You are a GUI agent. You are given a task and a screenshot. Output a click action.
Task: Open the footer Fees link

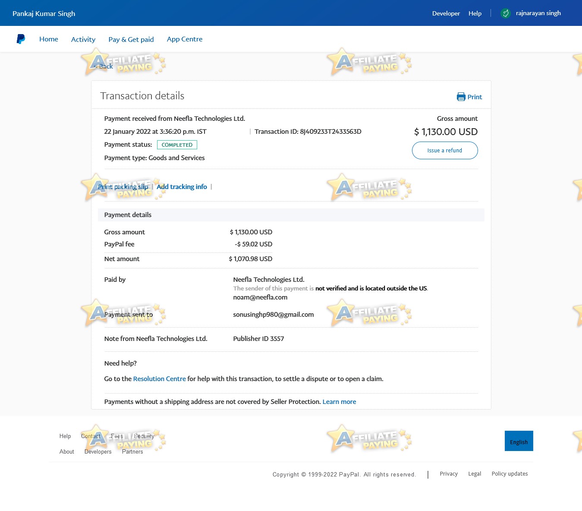coord(117,436)
